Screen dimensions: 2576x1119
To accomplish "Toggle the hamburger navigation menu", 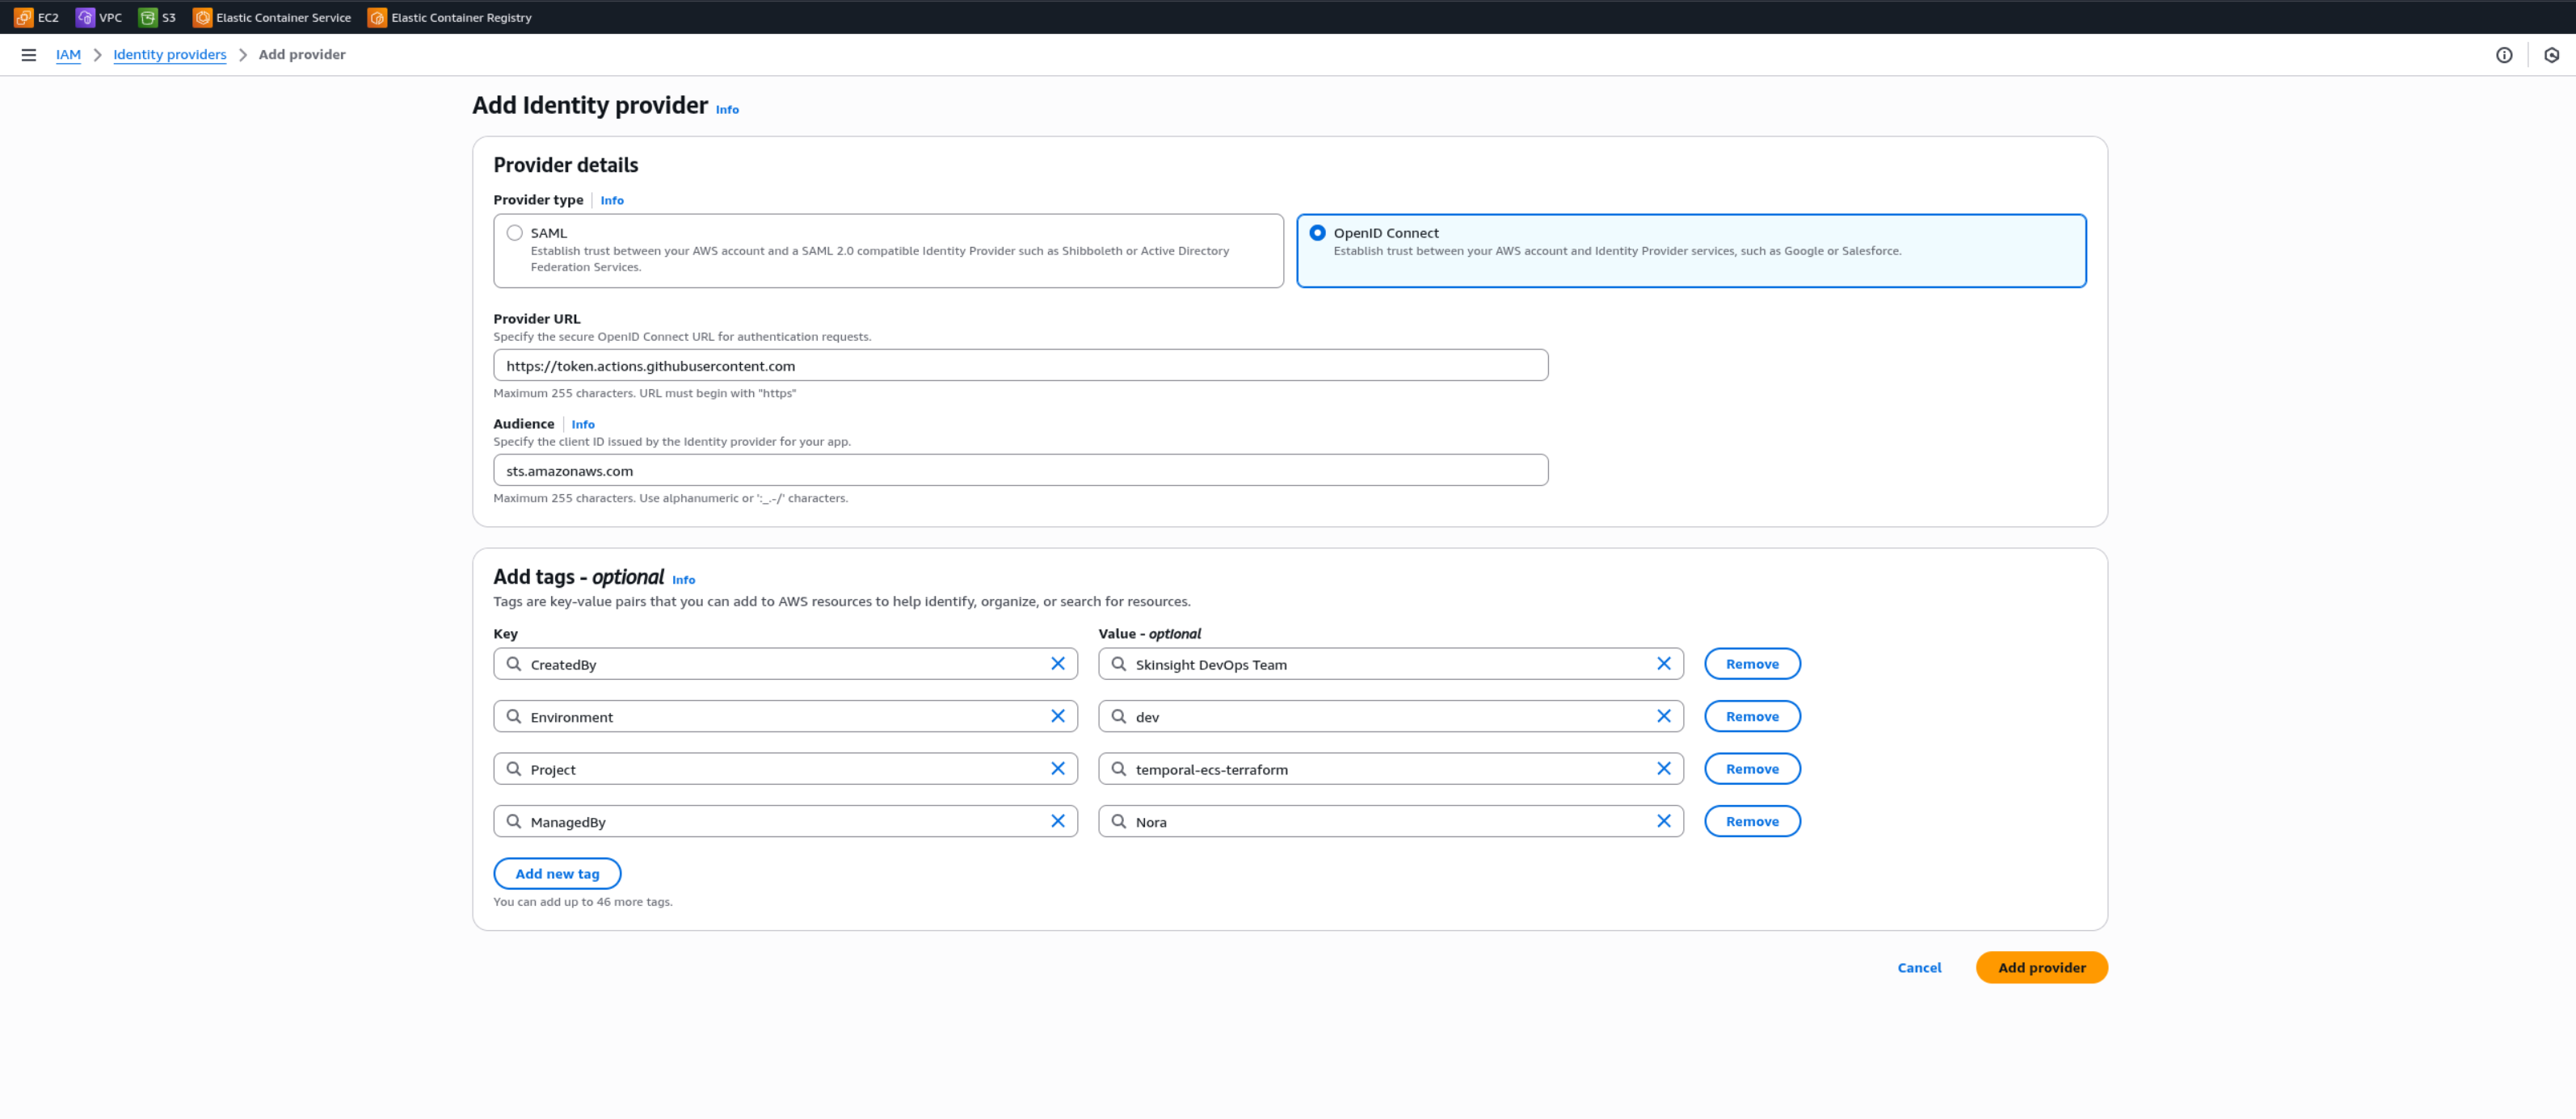I will coord(29,55).
